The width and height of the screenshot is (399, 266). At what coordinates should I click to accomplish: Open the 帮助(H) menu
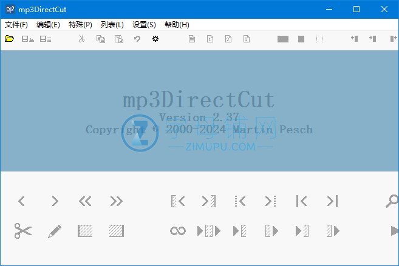pyautogui.click(x=177, y=25)
